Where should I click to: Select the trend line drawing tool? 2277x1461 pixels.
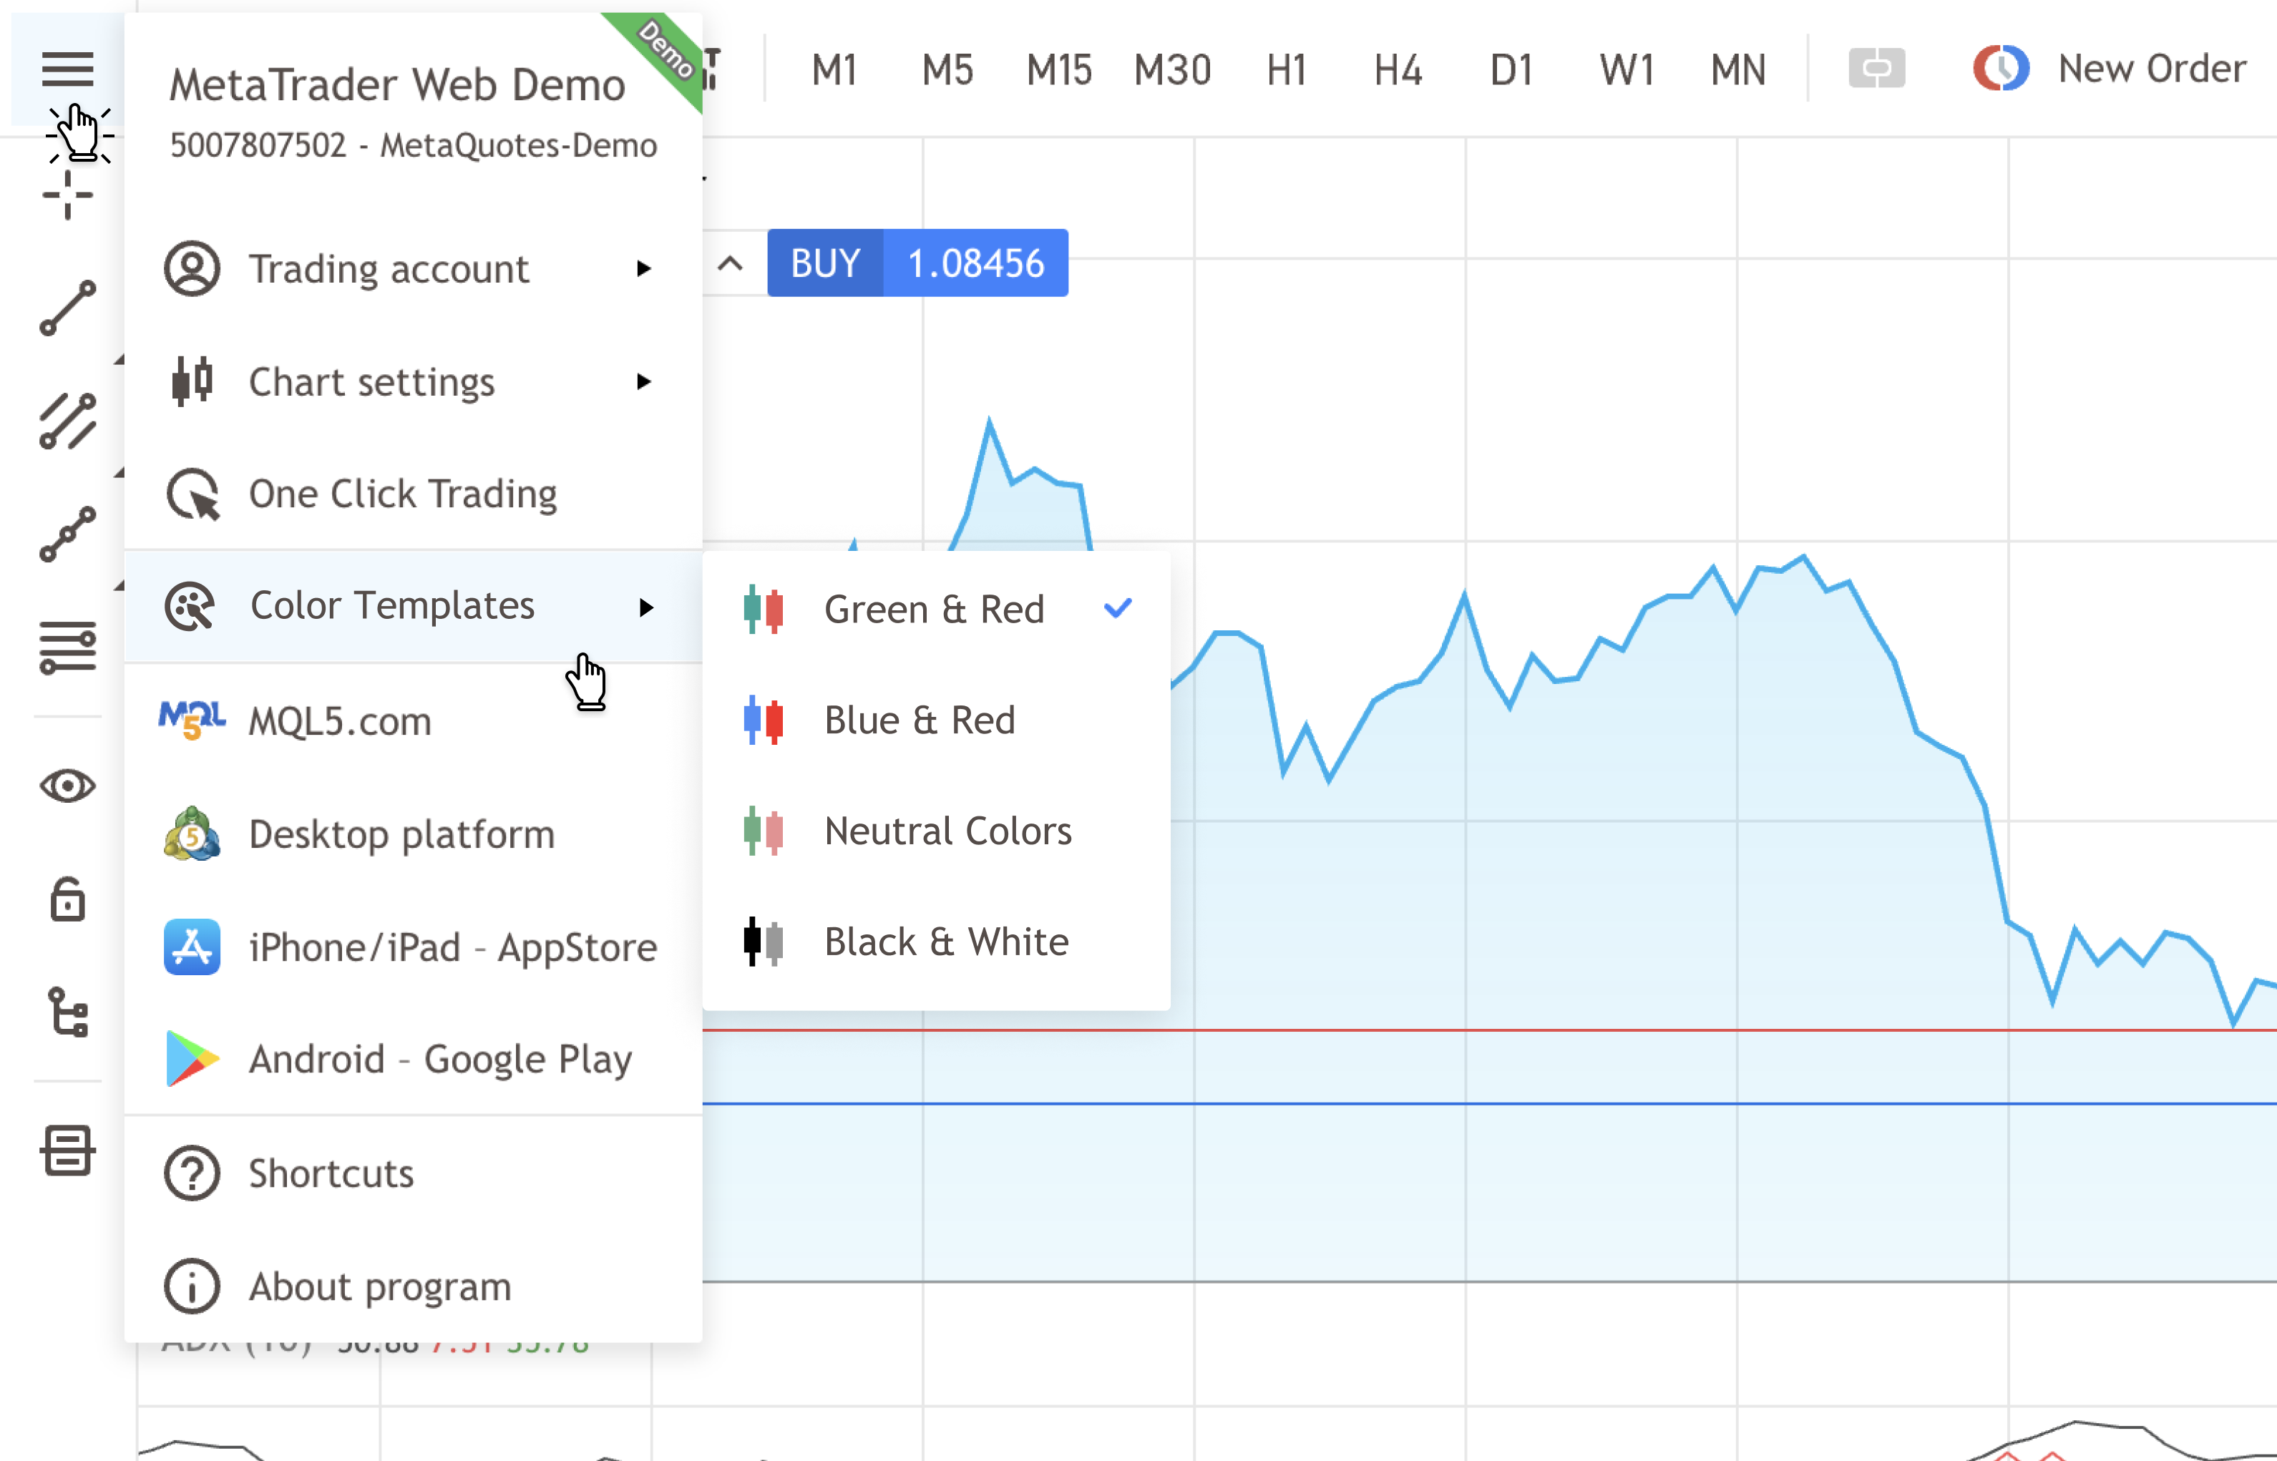point(67,308)
